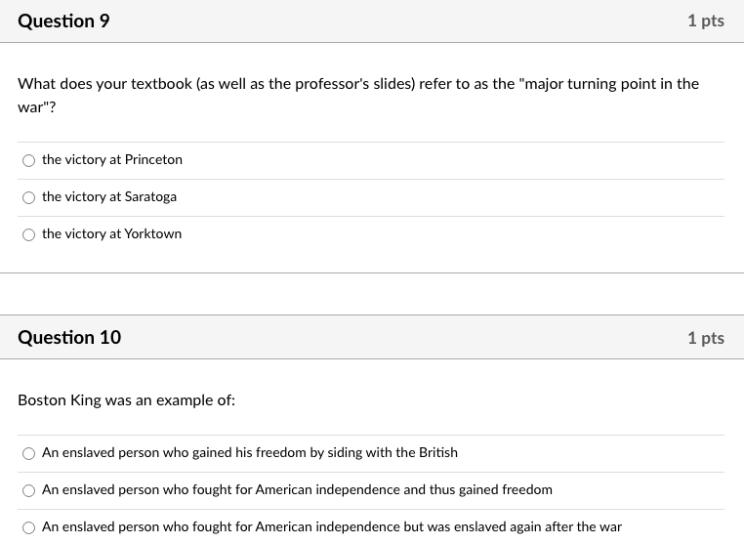
Task: Click the 'the victory at Princeton' answer text
Action: pyautogui.click(x=111, y=159)
